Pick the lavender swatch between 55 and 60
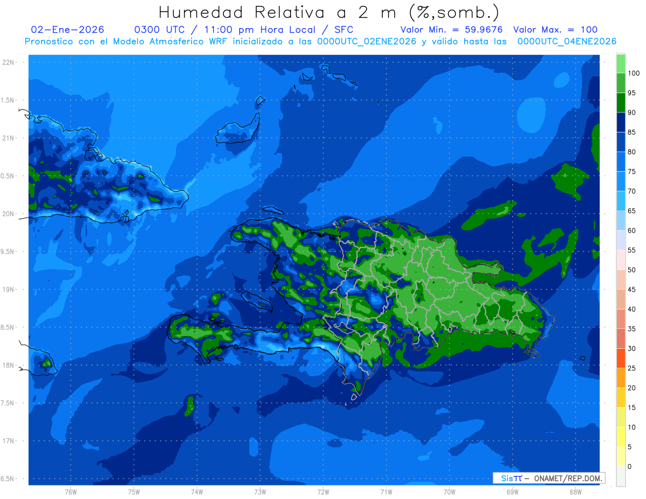This screenshot has height=499, width=646. coord(621,240)
